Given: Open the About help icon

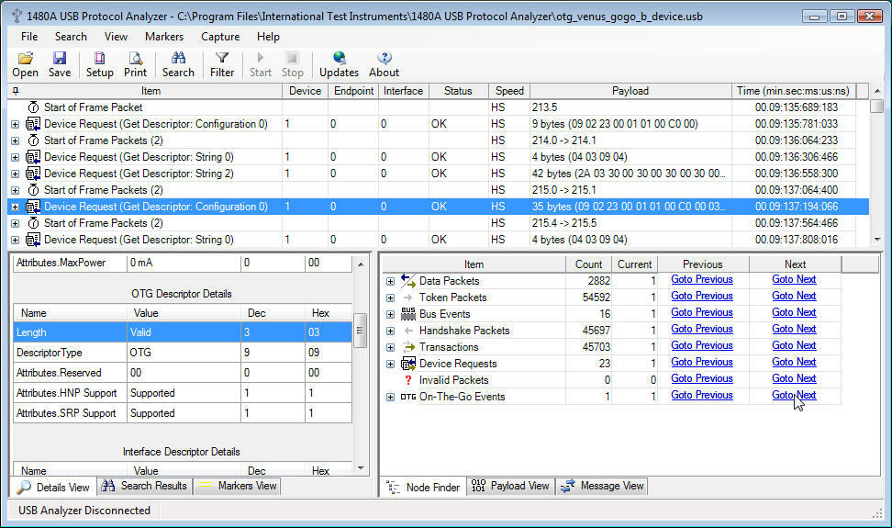Looking at the screenshot, I should tap(384, 58).
